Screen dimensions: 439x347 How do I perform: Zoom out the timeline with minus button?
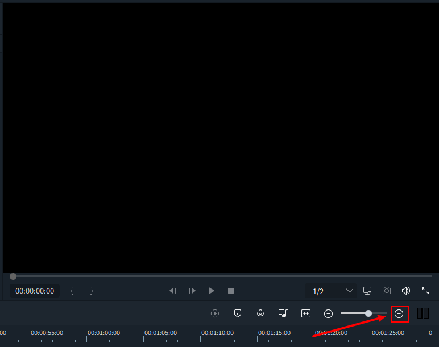[329, 313]
